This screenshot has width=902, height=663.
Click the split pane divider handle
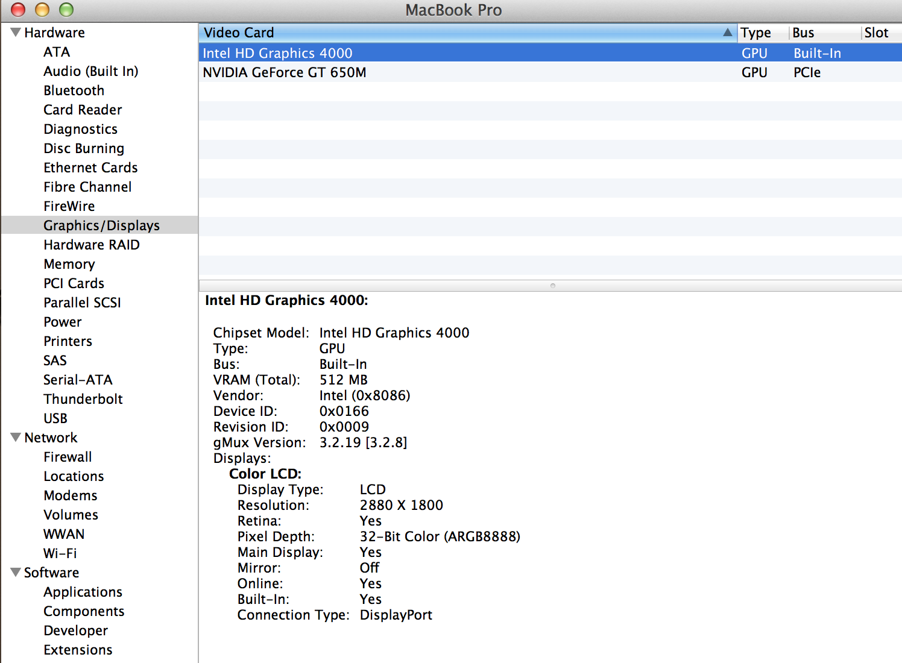(x=553, y=286)
